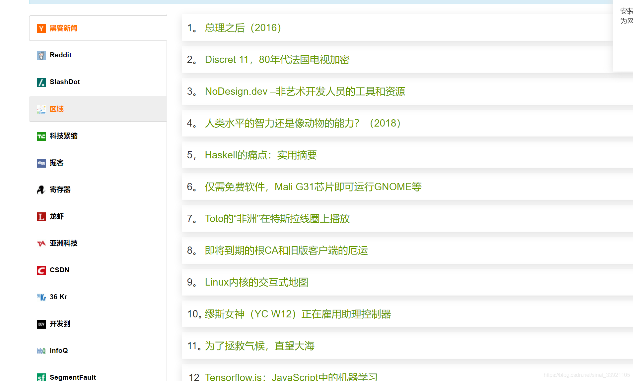
Task: Open the 寄存器 source tab
Action: coord(98,190)
